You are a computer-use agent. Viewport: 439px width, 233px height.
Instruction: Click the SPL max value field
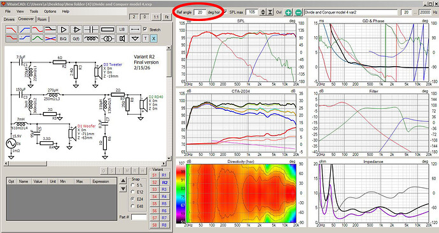(x=252, y=12)
